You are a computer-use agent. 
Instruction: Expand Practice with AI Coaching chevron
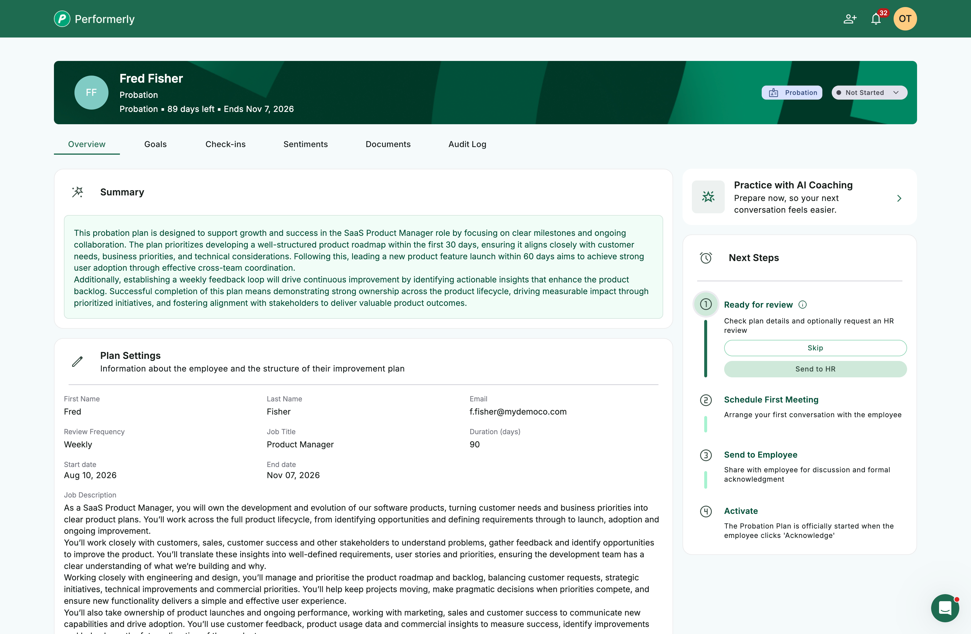899,198
